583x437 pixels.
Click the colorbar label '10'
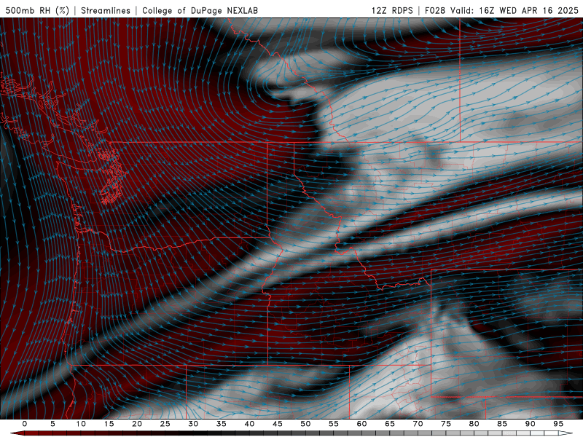(81, 424)
